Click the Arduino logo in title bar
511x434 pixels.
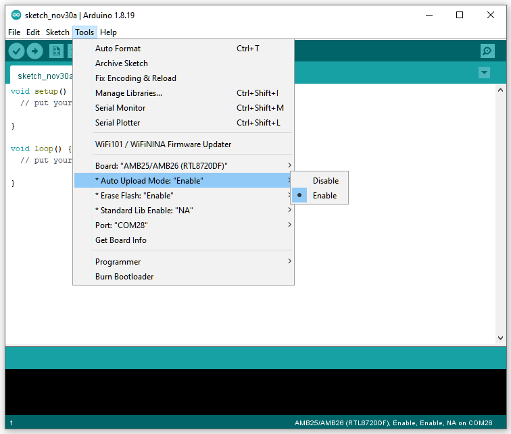[x=16, y=15]
